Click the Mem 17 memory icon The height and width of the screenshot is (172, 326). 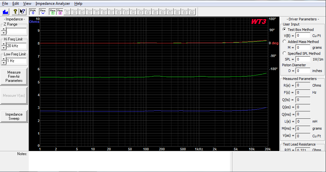pos(170,11)
